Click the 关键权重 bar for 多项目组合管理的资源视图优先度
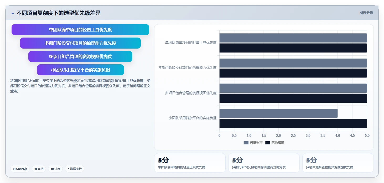 click(293, 88)
